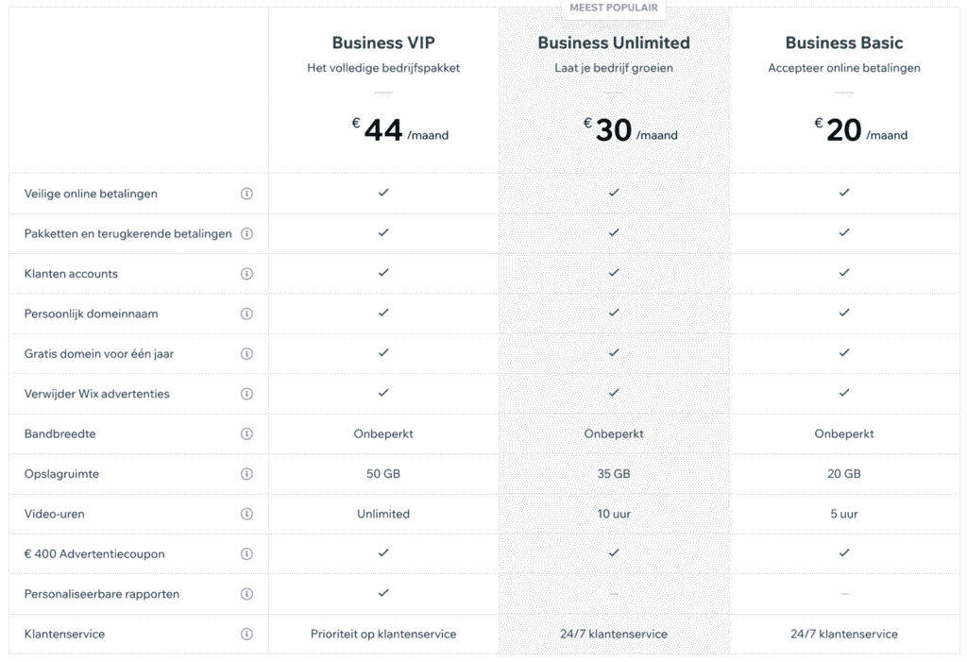This screenshot has height=662, width=967.
Task: Click info icon beside Personaliseerbare rapporten
Action: (246, 594)
